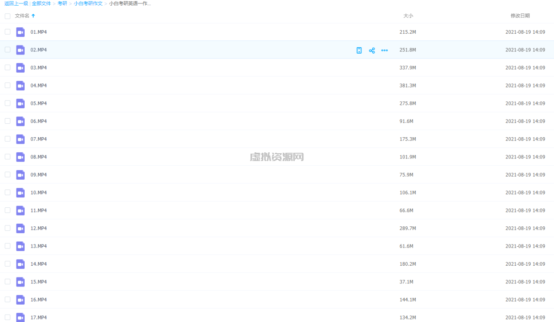
Task: Open more options for 02.MP4
Action: pyautogui.click(x=384, y=50)
